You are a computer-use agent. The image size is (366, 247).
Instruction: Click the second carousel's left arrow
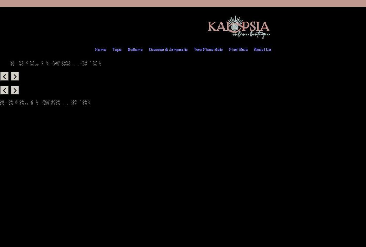click(x=4, y=90)
